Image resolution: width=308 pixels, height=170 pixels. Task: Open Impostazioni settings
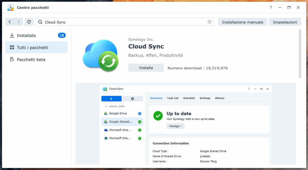[x=285, y=22]
